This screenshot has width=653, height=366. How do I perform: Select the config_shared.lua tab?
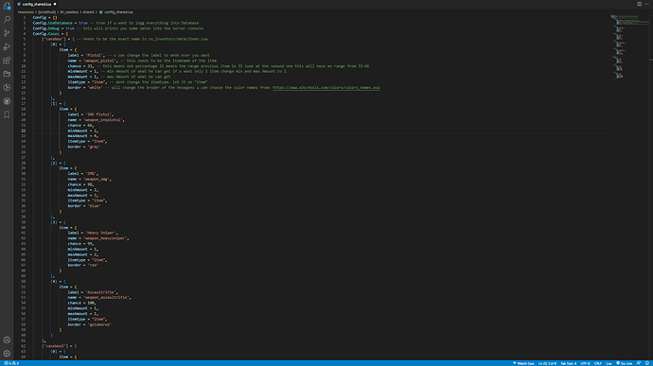click(x=36, y=4)
